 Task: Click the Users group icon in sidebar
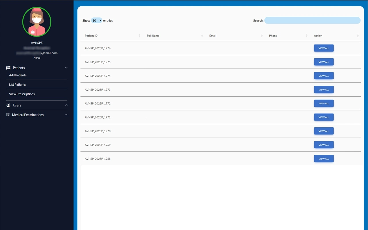point(8,105)
